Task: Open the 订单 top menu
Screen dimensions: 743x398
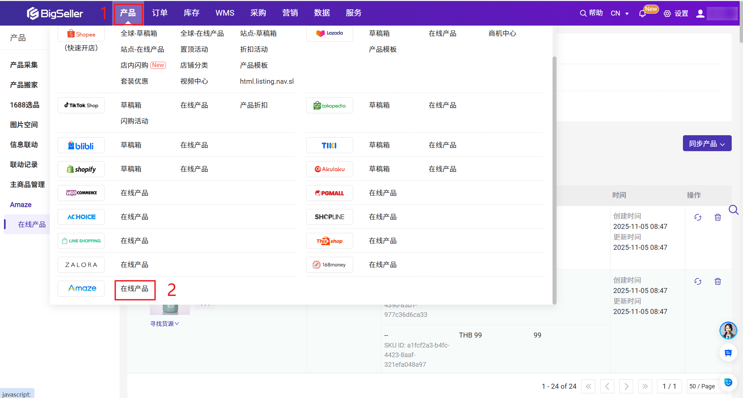Action: [x=160, y=13]
